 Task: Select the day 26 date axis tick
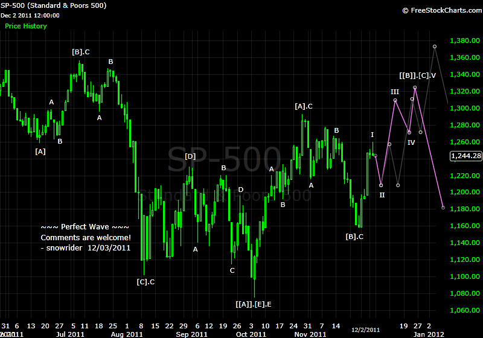pos(237,326)
